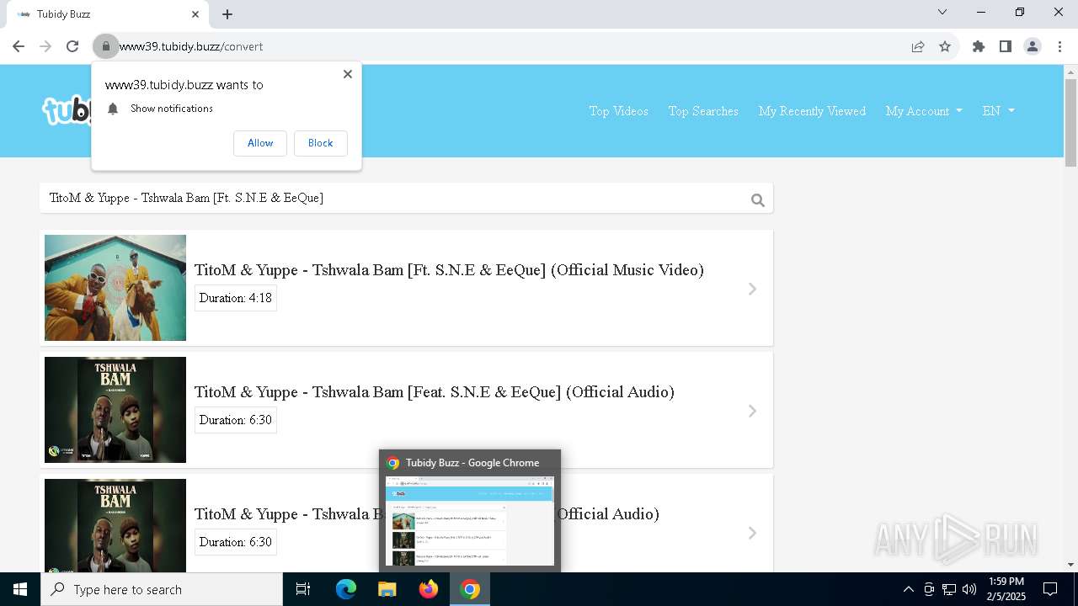Show hidden system tray icons
The image size is (1078, 606).
pyautogui.click(x=908, y=589)
